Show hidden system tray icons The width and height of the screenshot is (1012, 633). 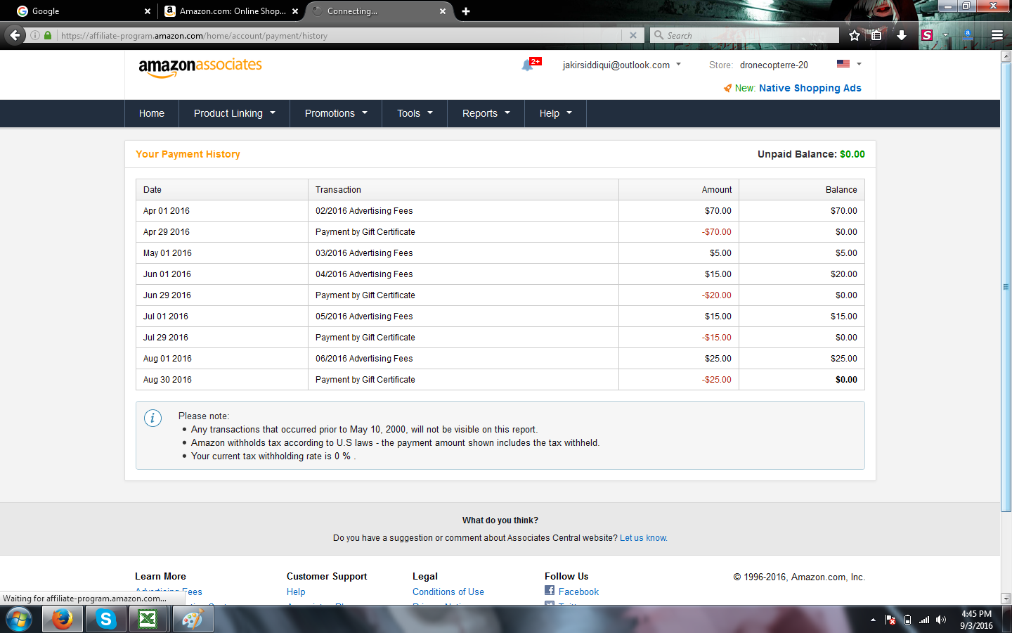coord(873,620)
